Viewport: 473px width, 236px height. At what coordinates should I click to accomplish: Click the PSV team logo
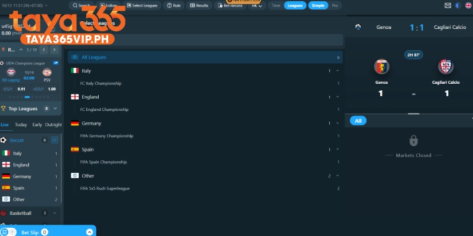pyautogui.click(x=47, y=72)
